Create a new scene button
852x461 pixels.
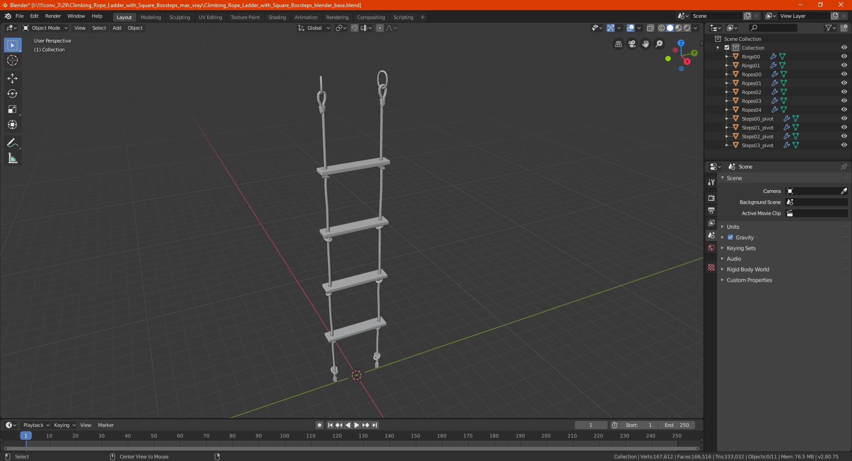(x=747, y=16)
